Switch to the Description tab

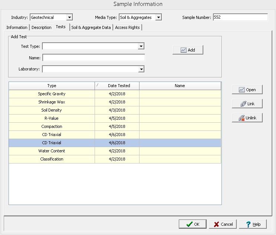(x=42, y=27)
